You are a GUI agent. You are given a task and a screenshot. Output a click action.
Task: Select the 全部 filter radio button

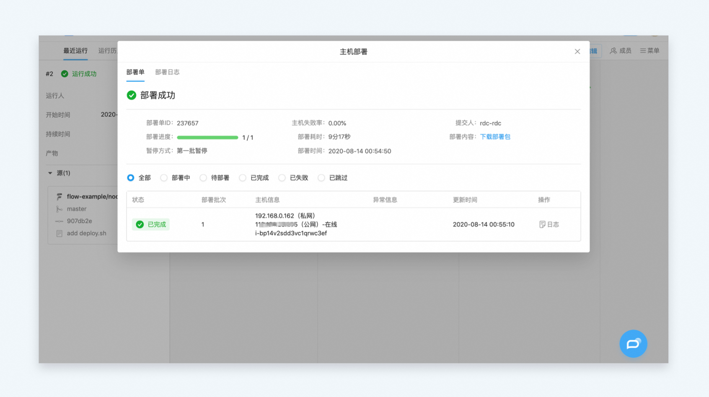(x=131, y=178)
